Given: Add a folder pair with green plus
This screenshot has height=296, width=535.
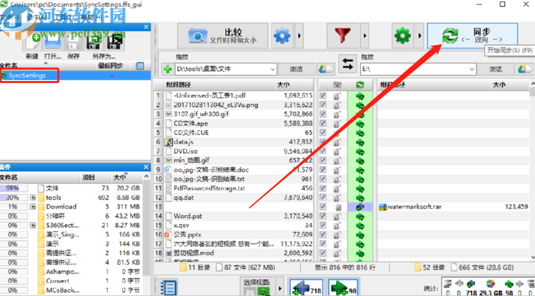Looking at the screenshot, I should (167, 69).
